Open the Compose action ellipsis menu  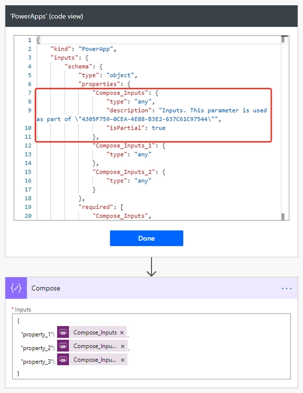(286, 288)
